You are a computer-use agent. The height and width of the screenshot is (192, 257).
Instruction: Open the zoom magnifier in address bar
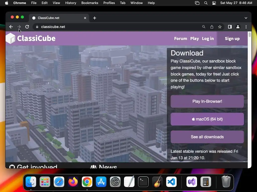click(x=204, y=27)
